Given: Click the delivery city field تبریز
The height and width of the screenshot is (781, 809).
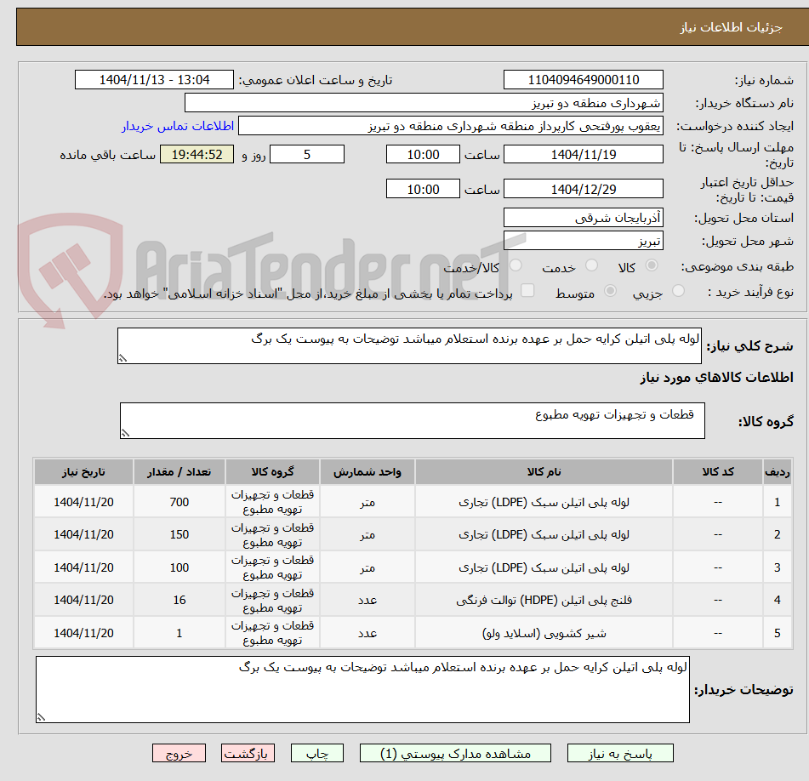Looking at the screenshot, I should [x=583, y=241].
